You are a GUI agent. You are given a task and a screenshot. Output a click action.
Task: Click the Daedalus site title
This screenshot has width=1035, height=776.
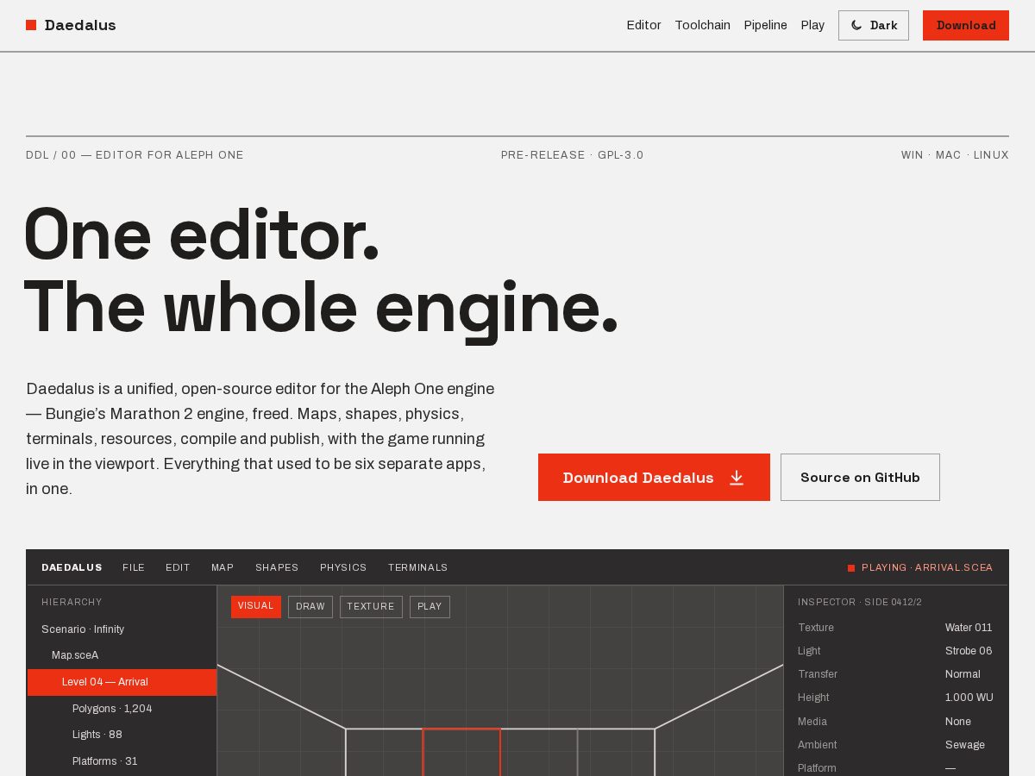click(x=80, y=26)
